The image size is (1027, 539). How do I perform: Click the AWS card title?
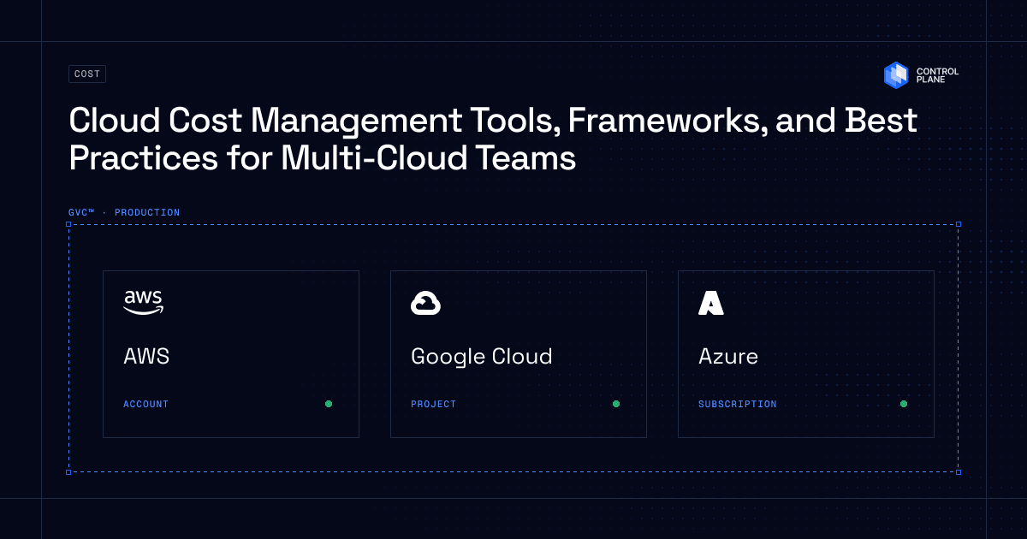point(146,357)
